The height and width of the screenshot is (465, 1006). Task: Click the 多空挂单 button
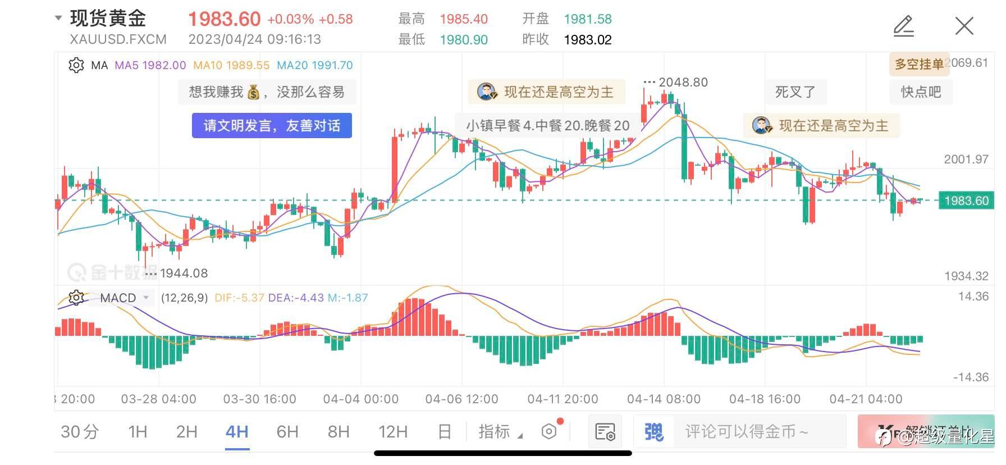919,64
